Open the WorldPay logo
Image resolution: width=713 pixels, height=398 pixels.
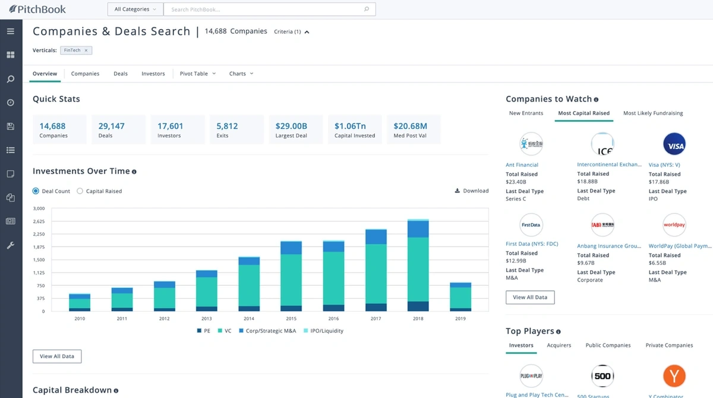(674, 225)
